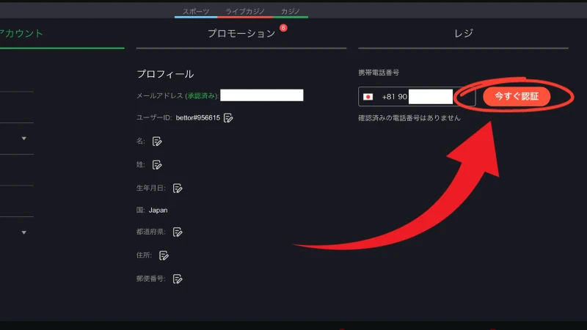Open the Japan flag country selector

pyautogui.click(x=368, y=97)
